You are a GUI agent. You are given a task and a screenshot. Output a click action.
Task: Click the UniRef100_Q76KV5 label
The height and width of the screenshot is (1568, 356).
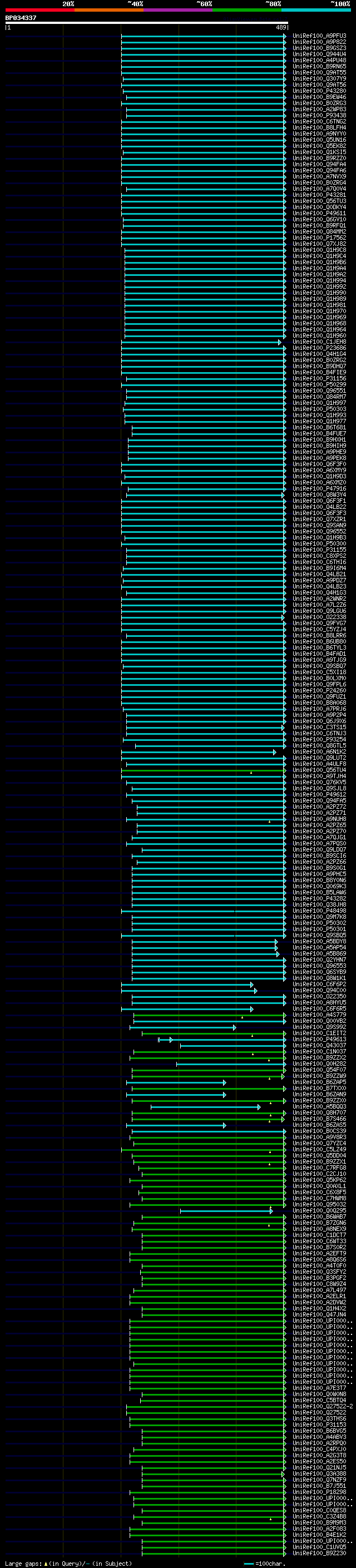(x=319, y=782)
